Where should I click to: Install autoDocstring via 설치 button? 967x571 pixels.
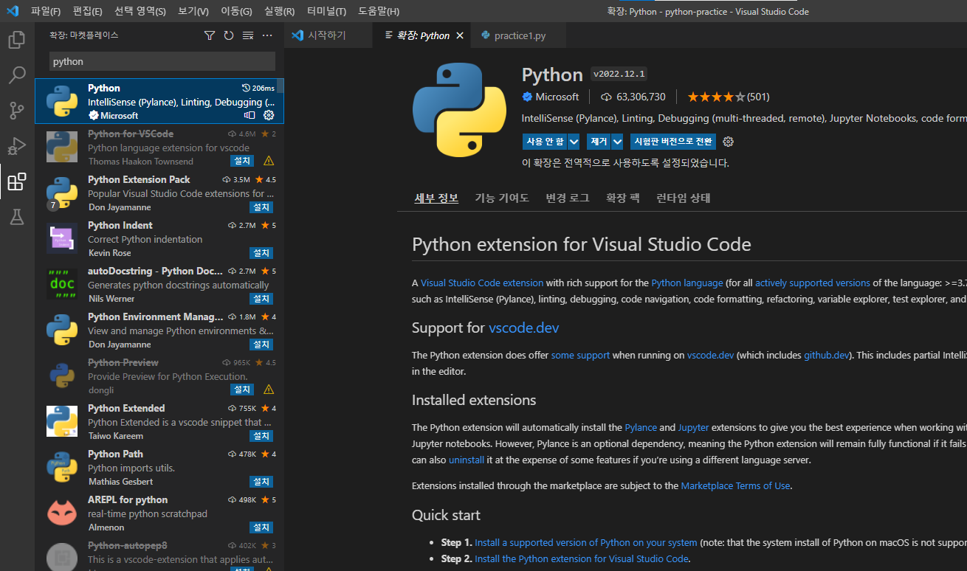click(261, 299)
